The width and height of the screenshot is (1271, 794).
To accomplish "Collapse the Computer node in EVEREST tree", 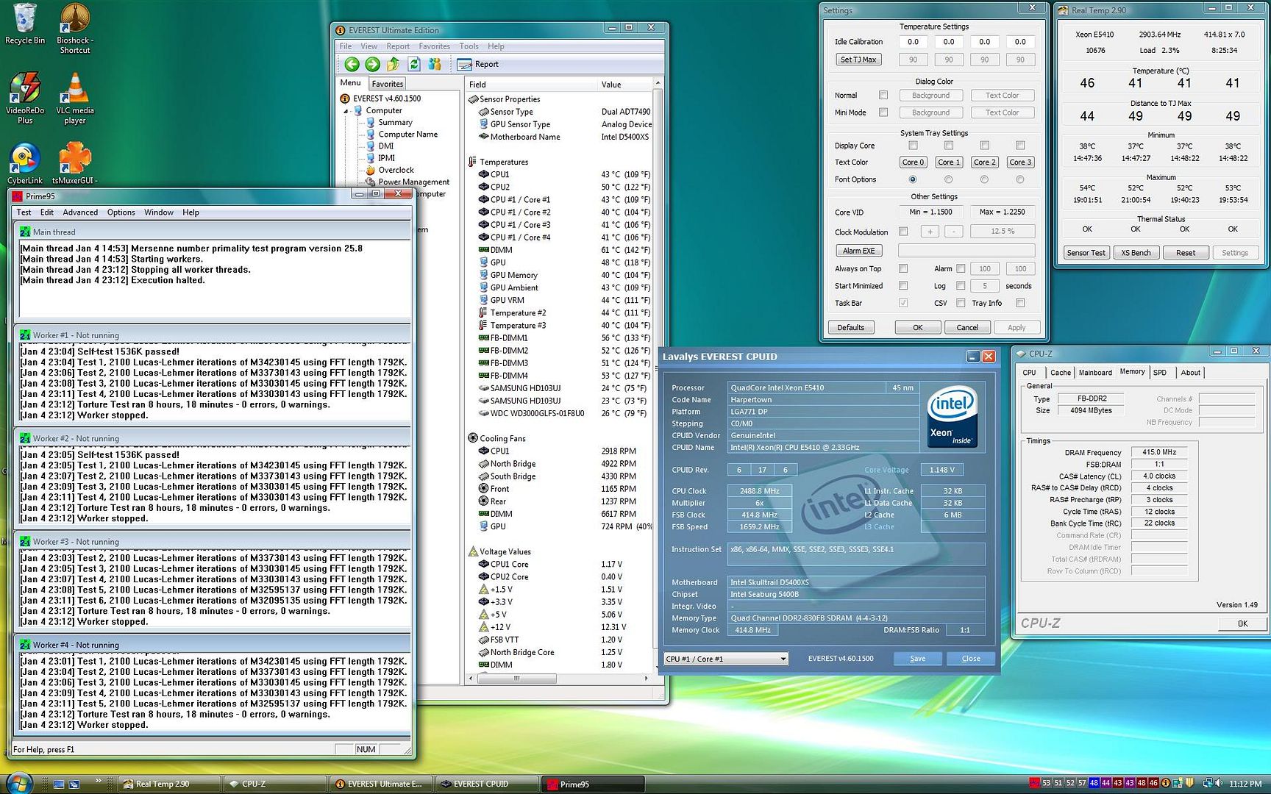I will pyautogui.click(x=346, y=111).
